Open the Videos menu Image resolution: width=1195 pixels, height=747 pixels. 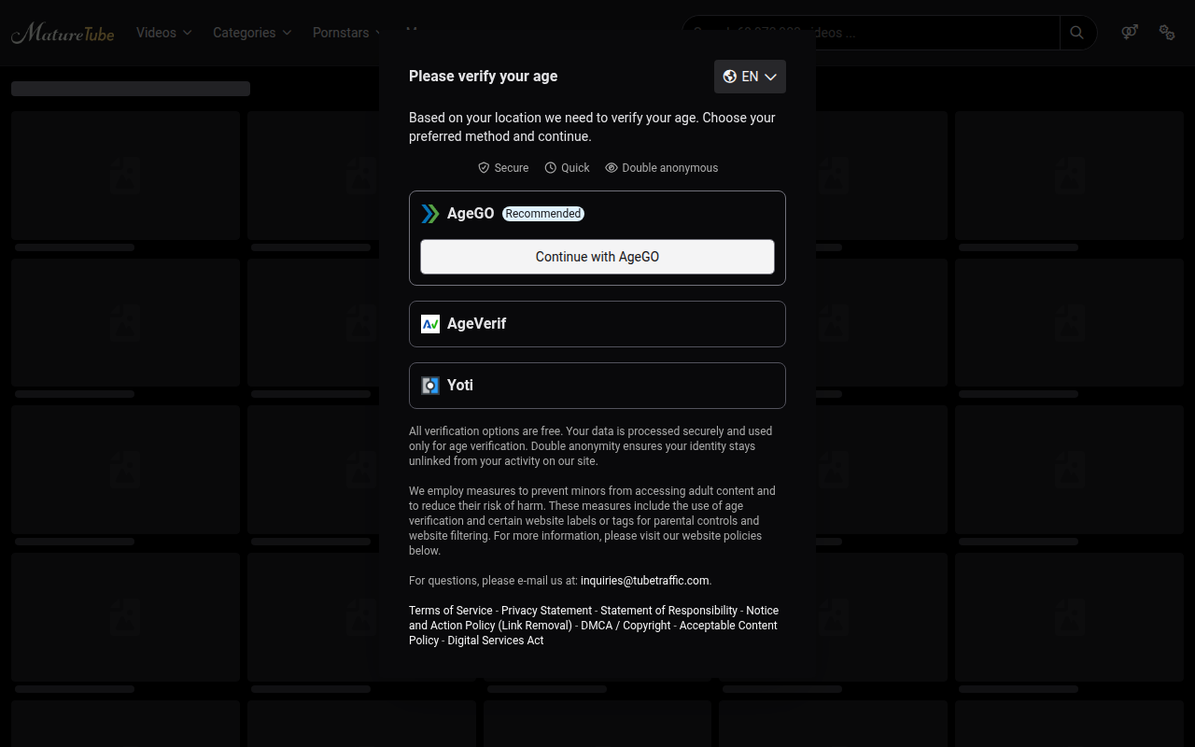click(x=163, y=33)
